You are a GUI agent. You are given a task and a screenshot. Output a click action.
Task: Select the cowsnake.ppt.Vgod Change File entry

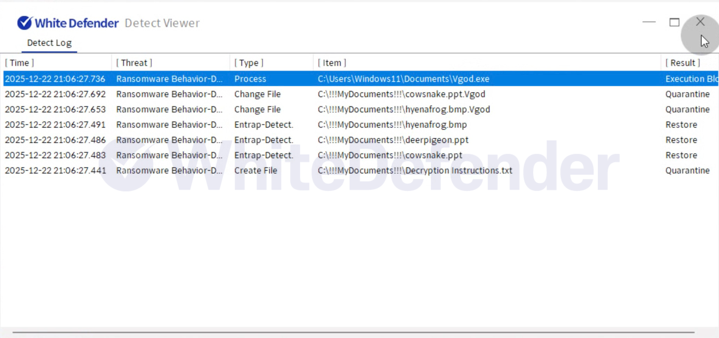point(401,94)
